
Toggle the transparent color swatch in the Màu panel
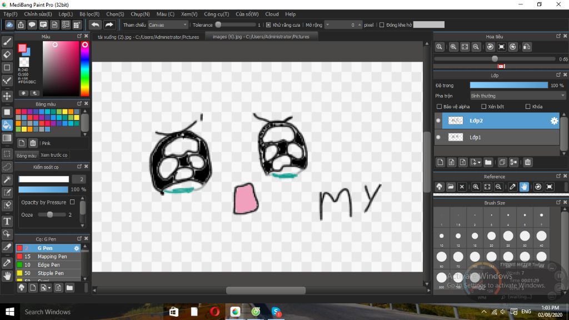pyautogui.click(x=24, y=62)
